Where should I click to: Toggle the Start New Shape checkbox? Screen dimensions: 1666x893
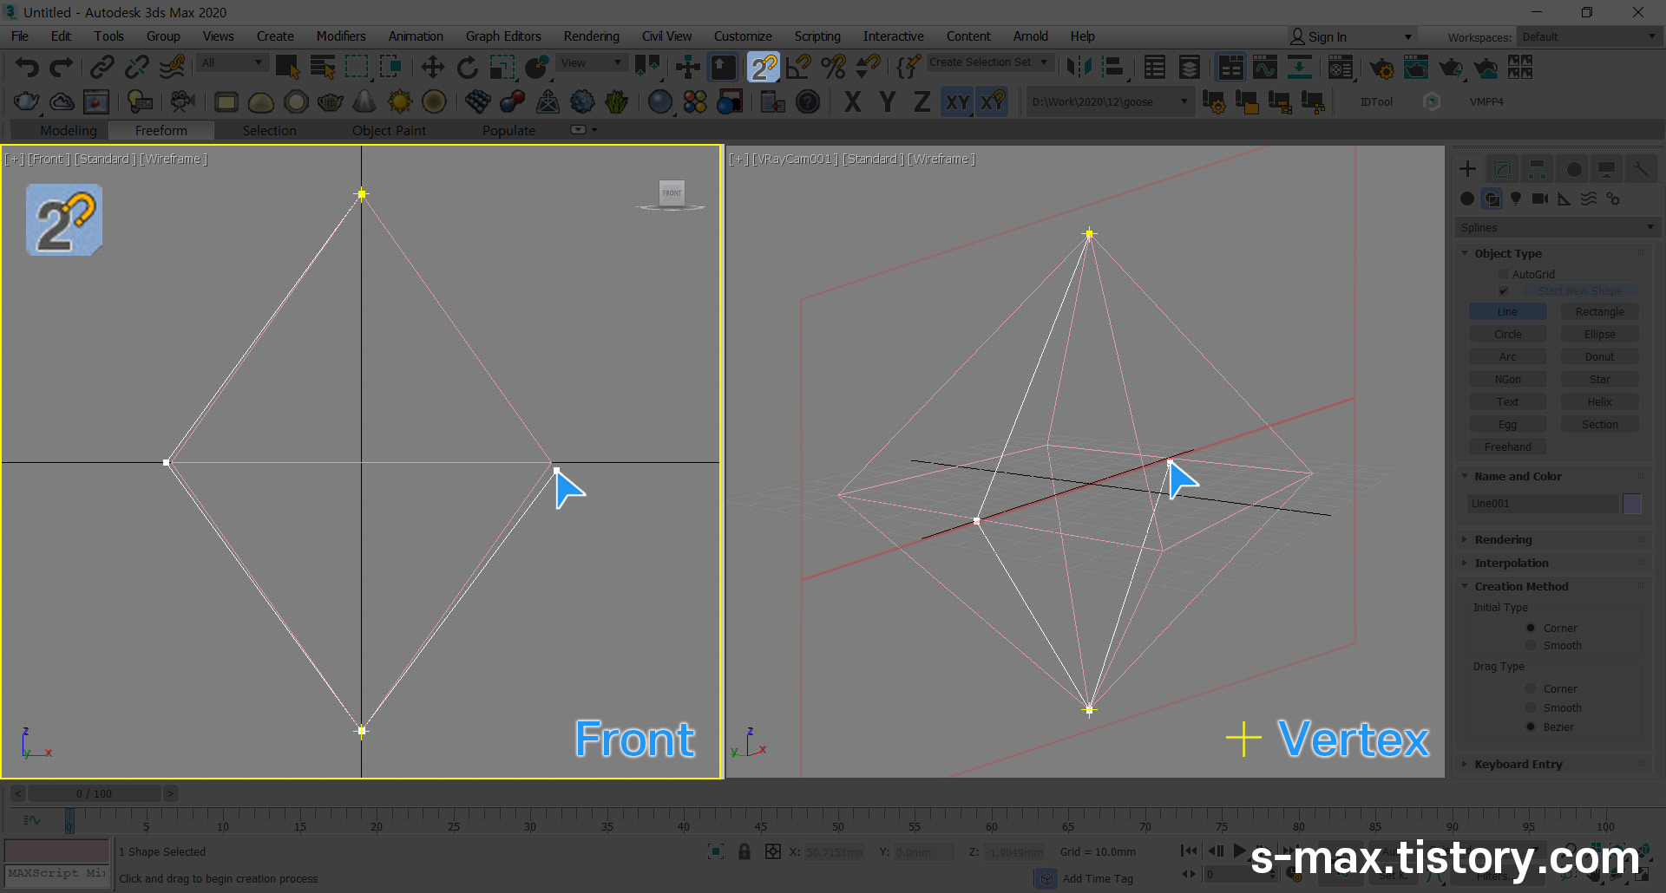(x=1504, y=291)
